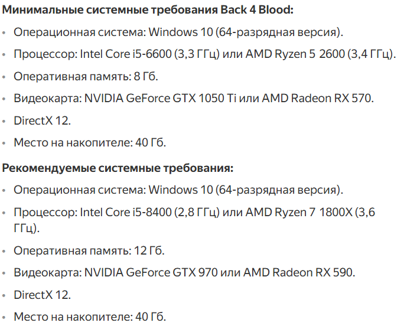The image size is (404, 329).
Task: Click the 'Рекомендуемые системные требования' heading
Action: click(118, 168)
